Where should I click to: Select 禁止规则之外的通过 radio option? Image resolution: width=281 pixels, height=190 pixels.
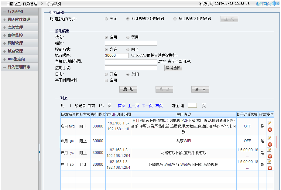point(175,19)
